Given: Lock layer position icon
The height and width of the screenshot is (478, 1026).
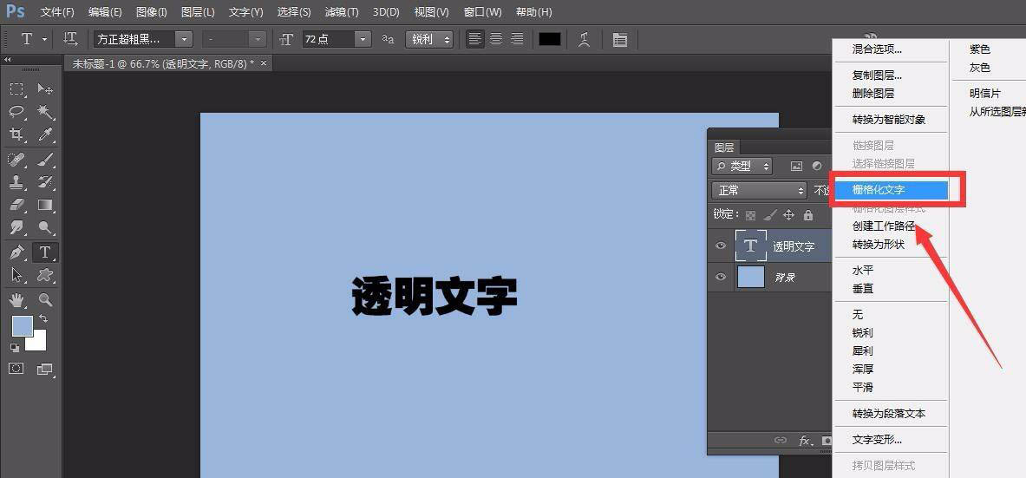Looking at the screenshot, I should [x=789, y=215].
